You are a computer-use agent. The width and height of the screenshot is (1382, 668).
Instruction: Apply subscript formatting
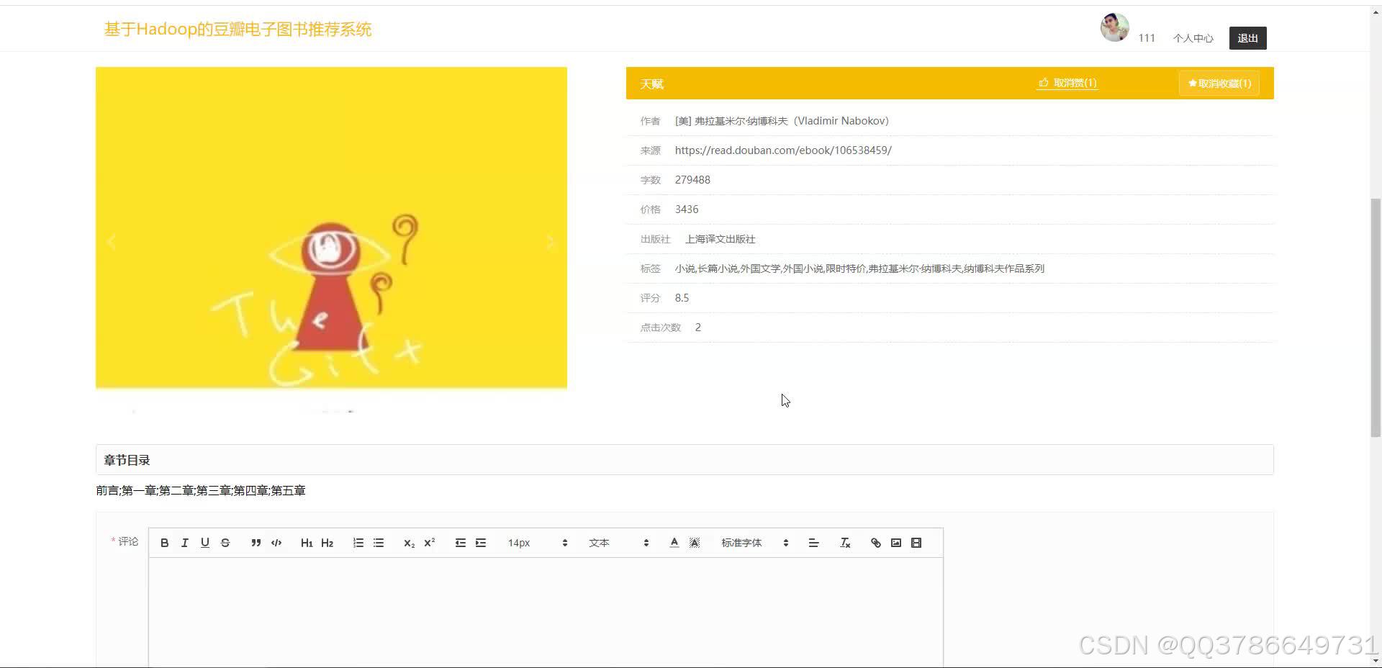[409, 543]
